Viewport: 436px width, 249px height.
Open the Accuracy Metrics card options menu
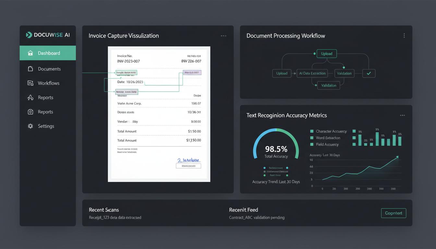coord(403,115)
